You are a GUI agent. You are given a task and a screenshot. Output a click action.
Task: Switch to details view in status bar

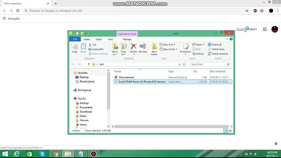(x=226, y=131)
